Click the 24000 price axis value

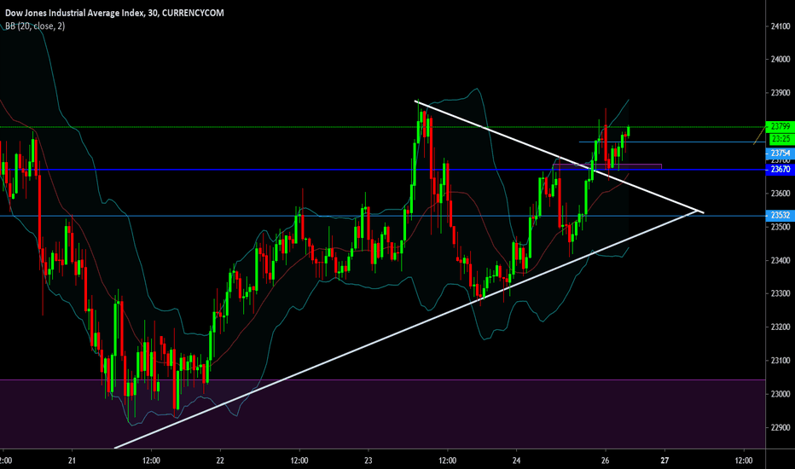pyautogui.click(x=780, y=60)
